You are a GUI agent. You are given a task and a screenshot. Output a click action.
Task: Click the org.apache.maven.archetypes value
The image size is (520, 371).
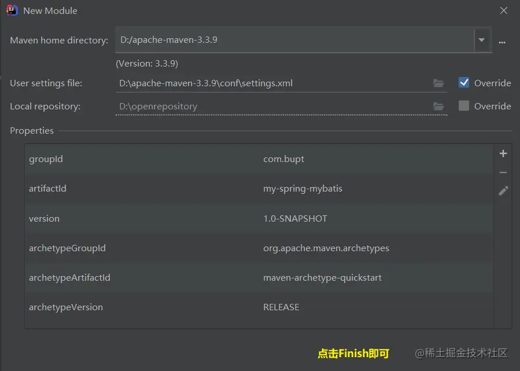[x=326, y=248]
